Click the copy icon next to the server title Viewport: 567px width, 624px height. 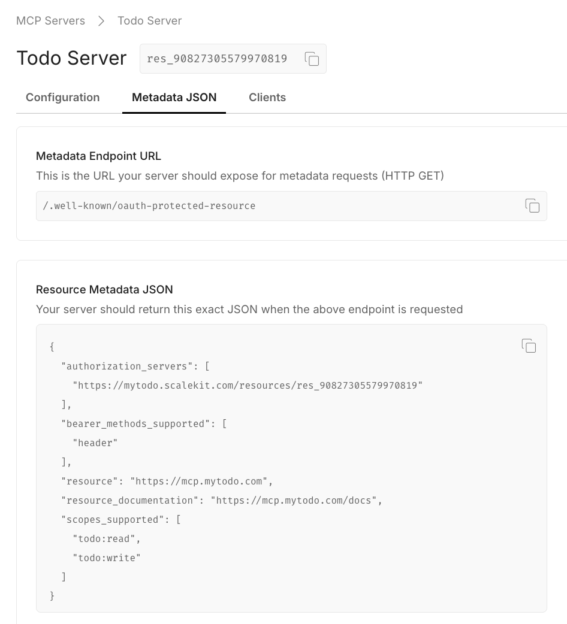pos(311,58)
